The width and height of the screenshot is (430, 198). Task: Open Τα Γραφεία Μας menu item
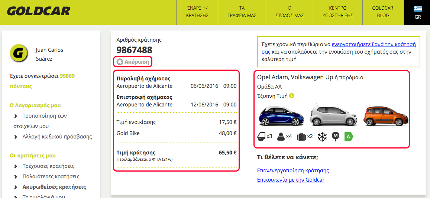pos(242,12)
